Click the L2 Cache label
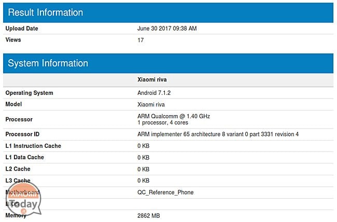Screen dimensions: 337x222 (x=18, y=169)
